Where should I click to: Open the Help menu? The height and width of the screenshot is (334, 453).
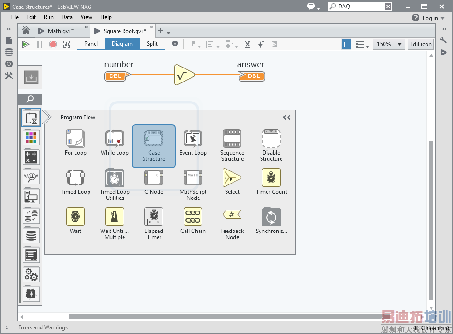106,17
